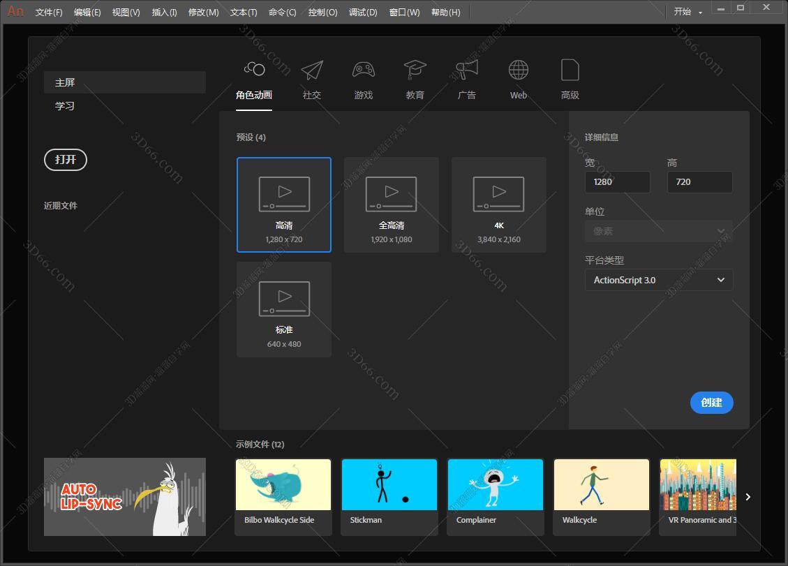The height and width of the screenshot is (566, 788).
Task: Select the 标准 640x480 preset
Action: 283,308
